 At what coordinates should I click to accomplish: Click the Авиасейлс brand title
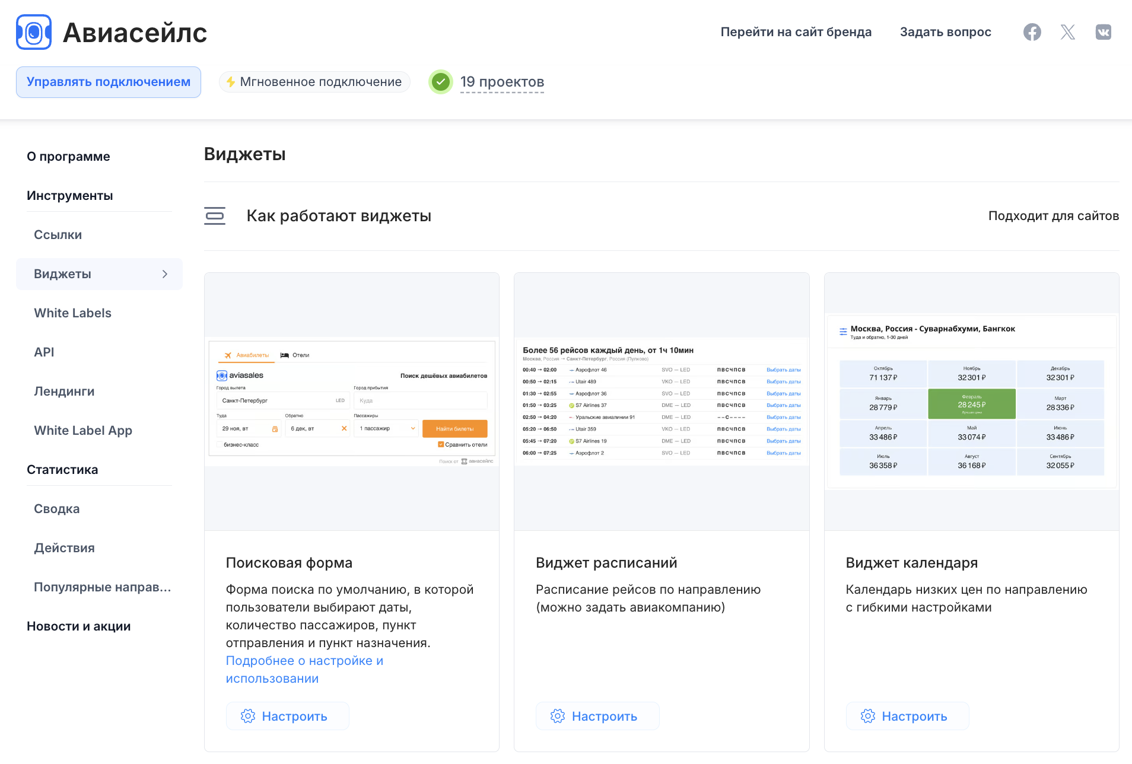point(135,33)
